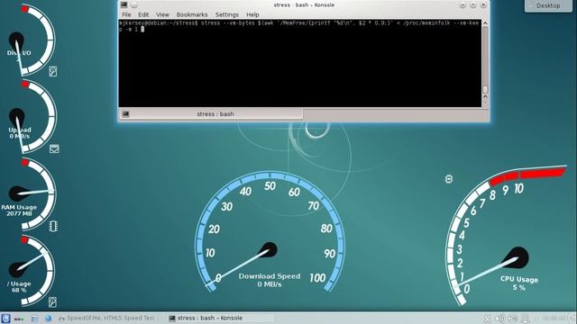Viewport: 577px width, 324px height.
Task: Switch to SpeedOf.Me HTML5 Speed Test task
Action: tap(108, 318)
